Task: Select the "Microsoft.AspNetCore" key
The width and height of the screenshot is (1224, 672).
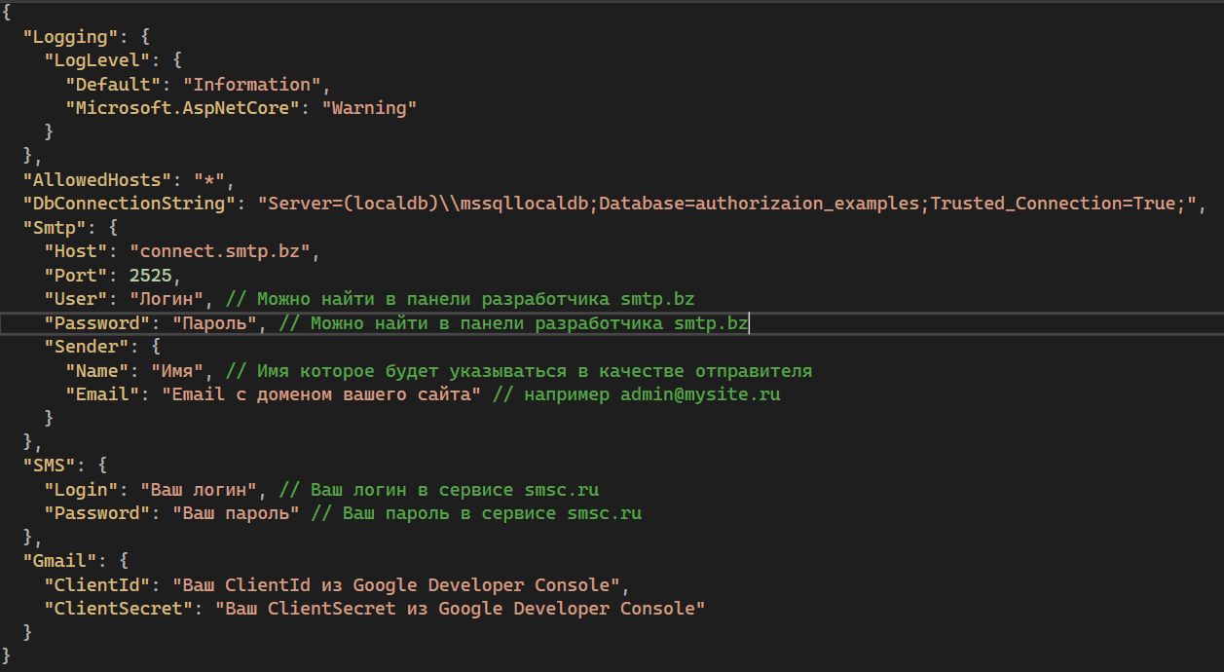Action: click(x=183, y=108)
